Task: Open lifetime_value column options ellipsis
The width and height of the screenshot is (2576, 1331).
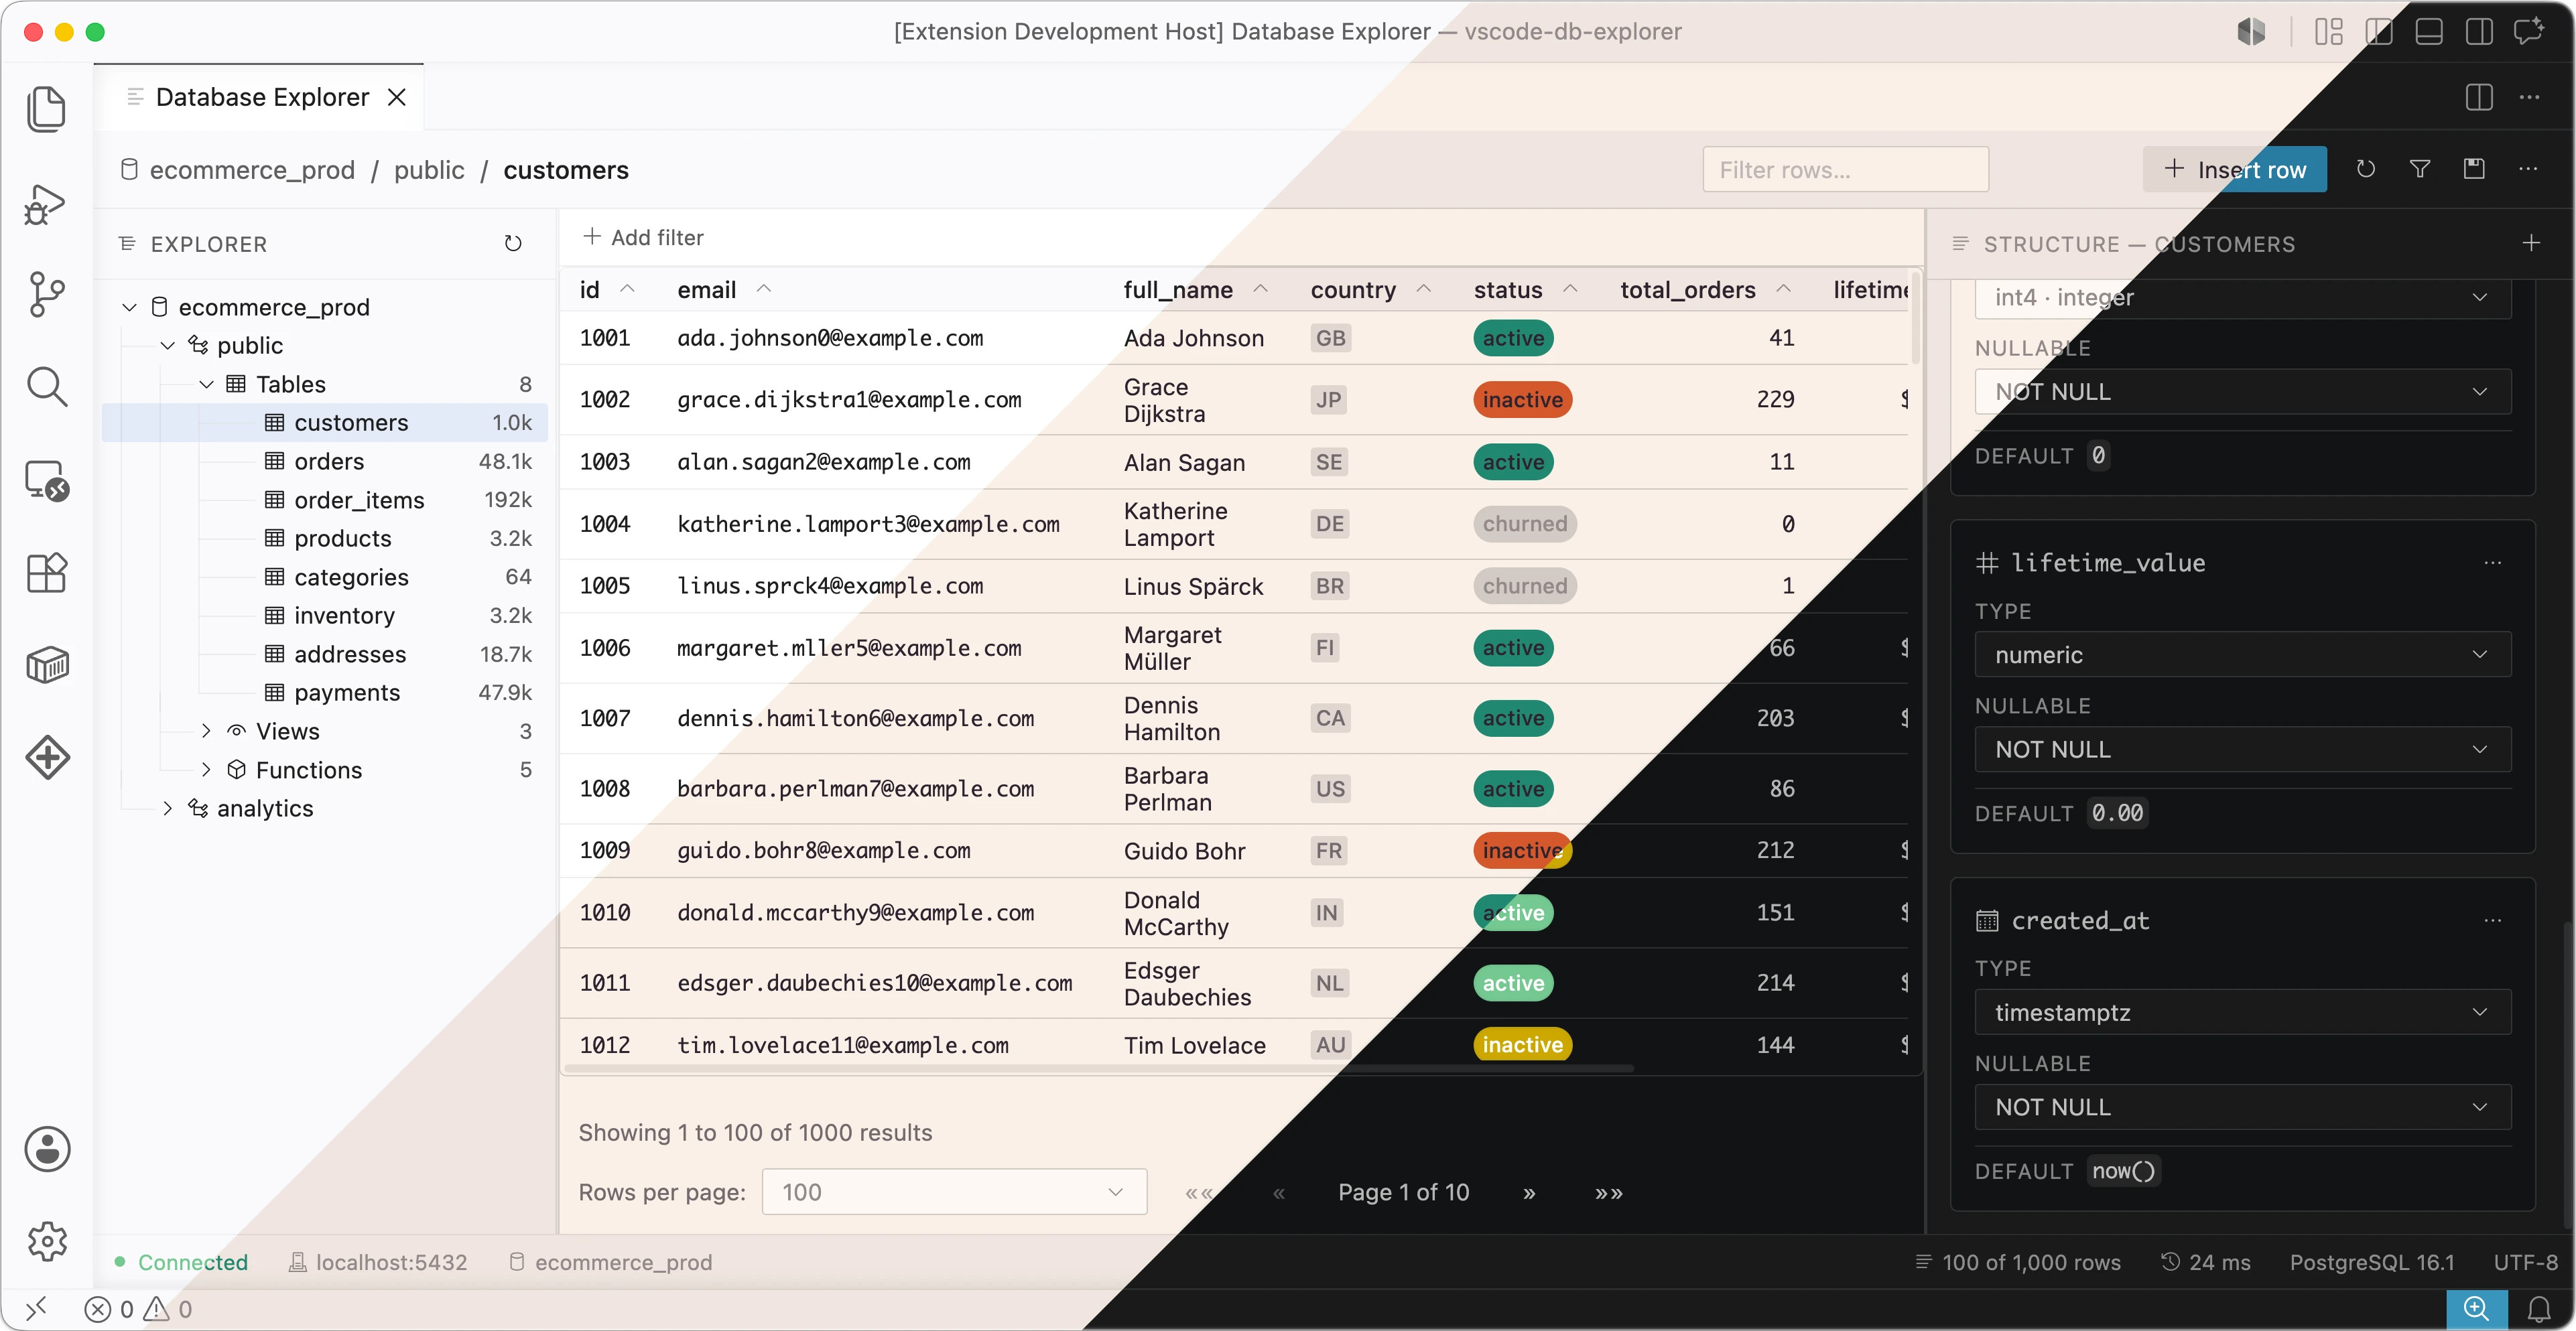Action: pos(2493,563)
